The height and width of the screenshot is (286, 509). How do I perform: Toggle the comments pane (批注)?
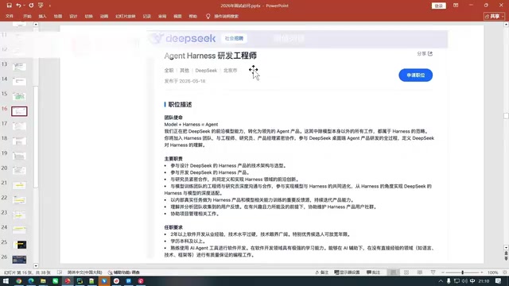pos(373,272)
